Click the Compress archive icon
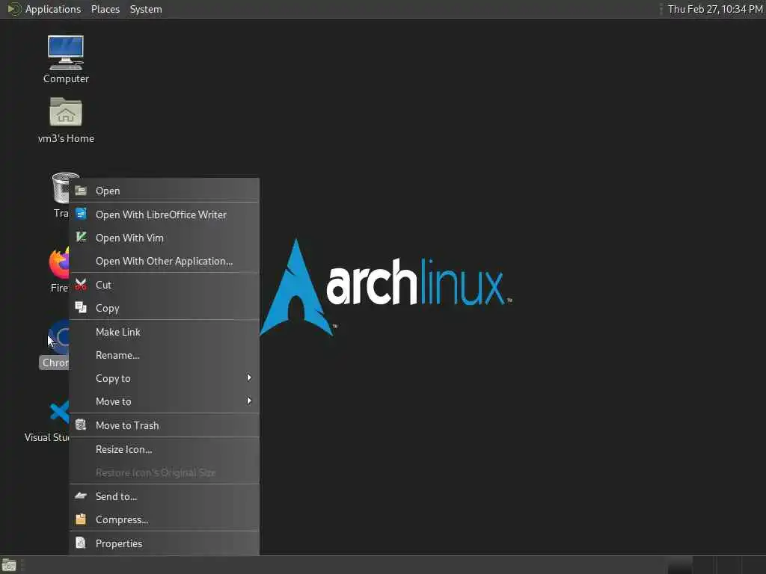Screen dimensions: 766x574 [x=81, y=519]
